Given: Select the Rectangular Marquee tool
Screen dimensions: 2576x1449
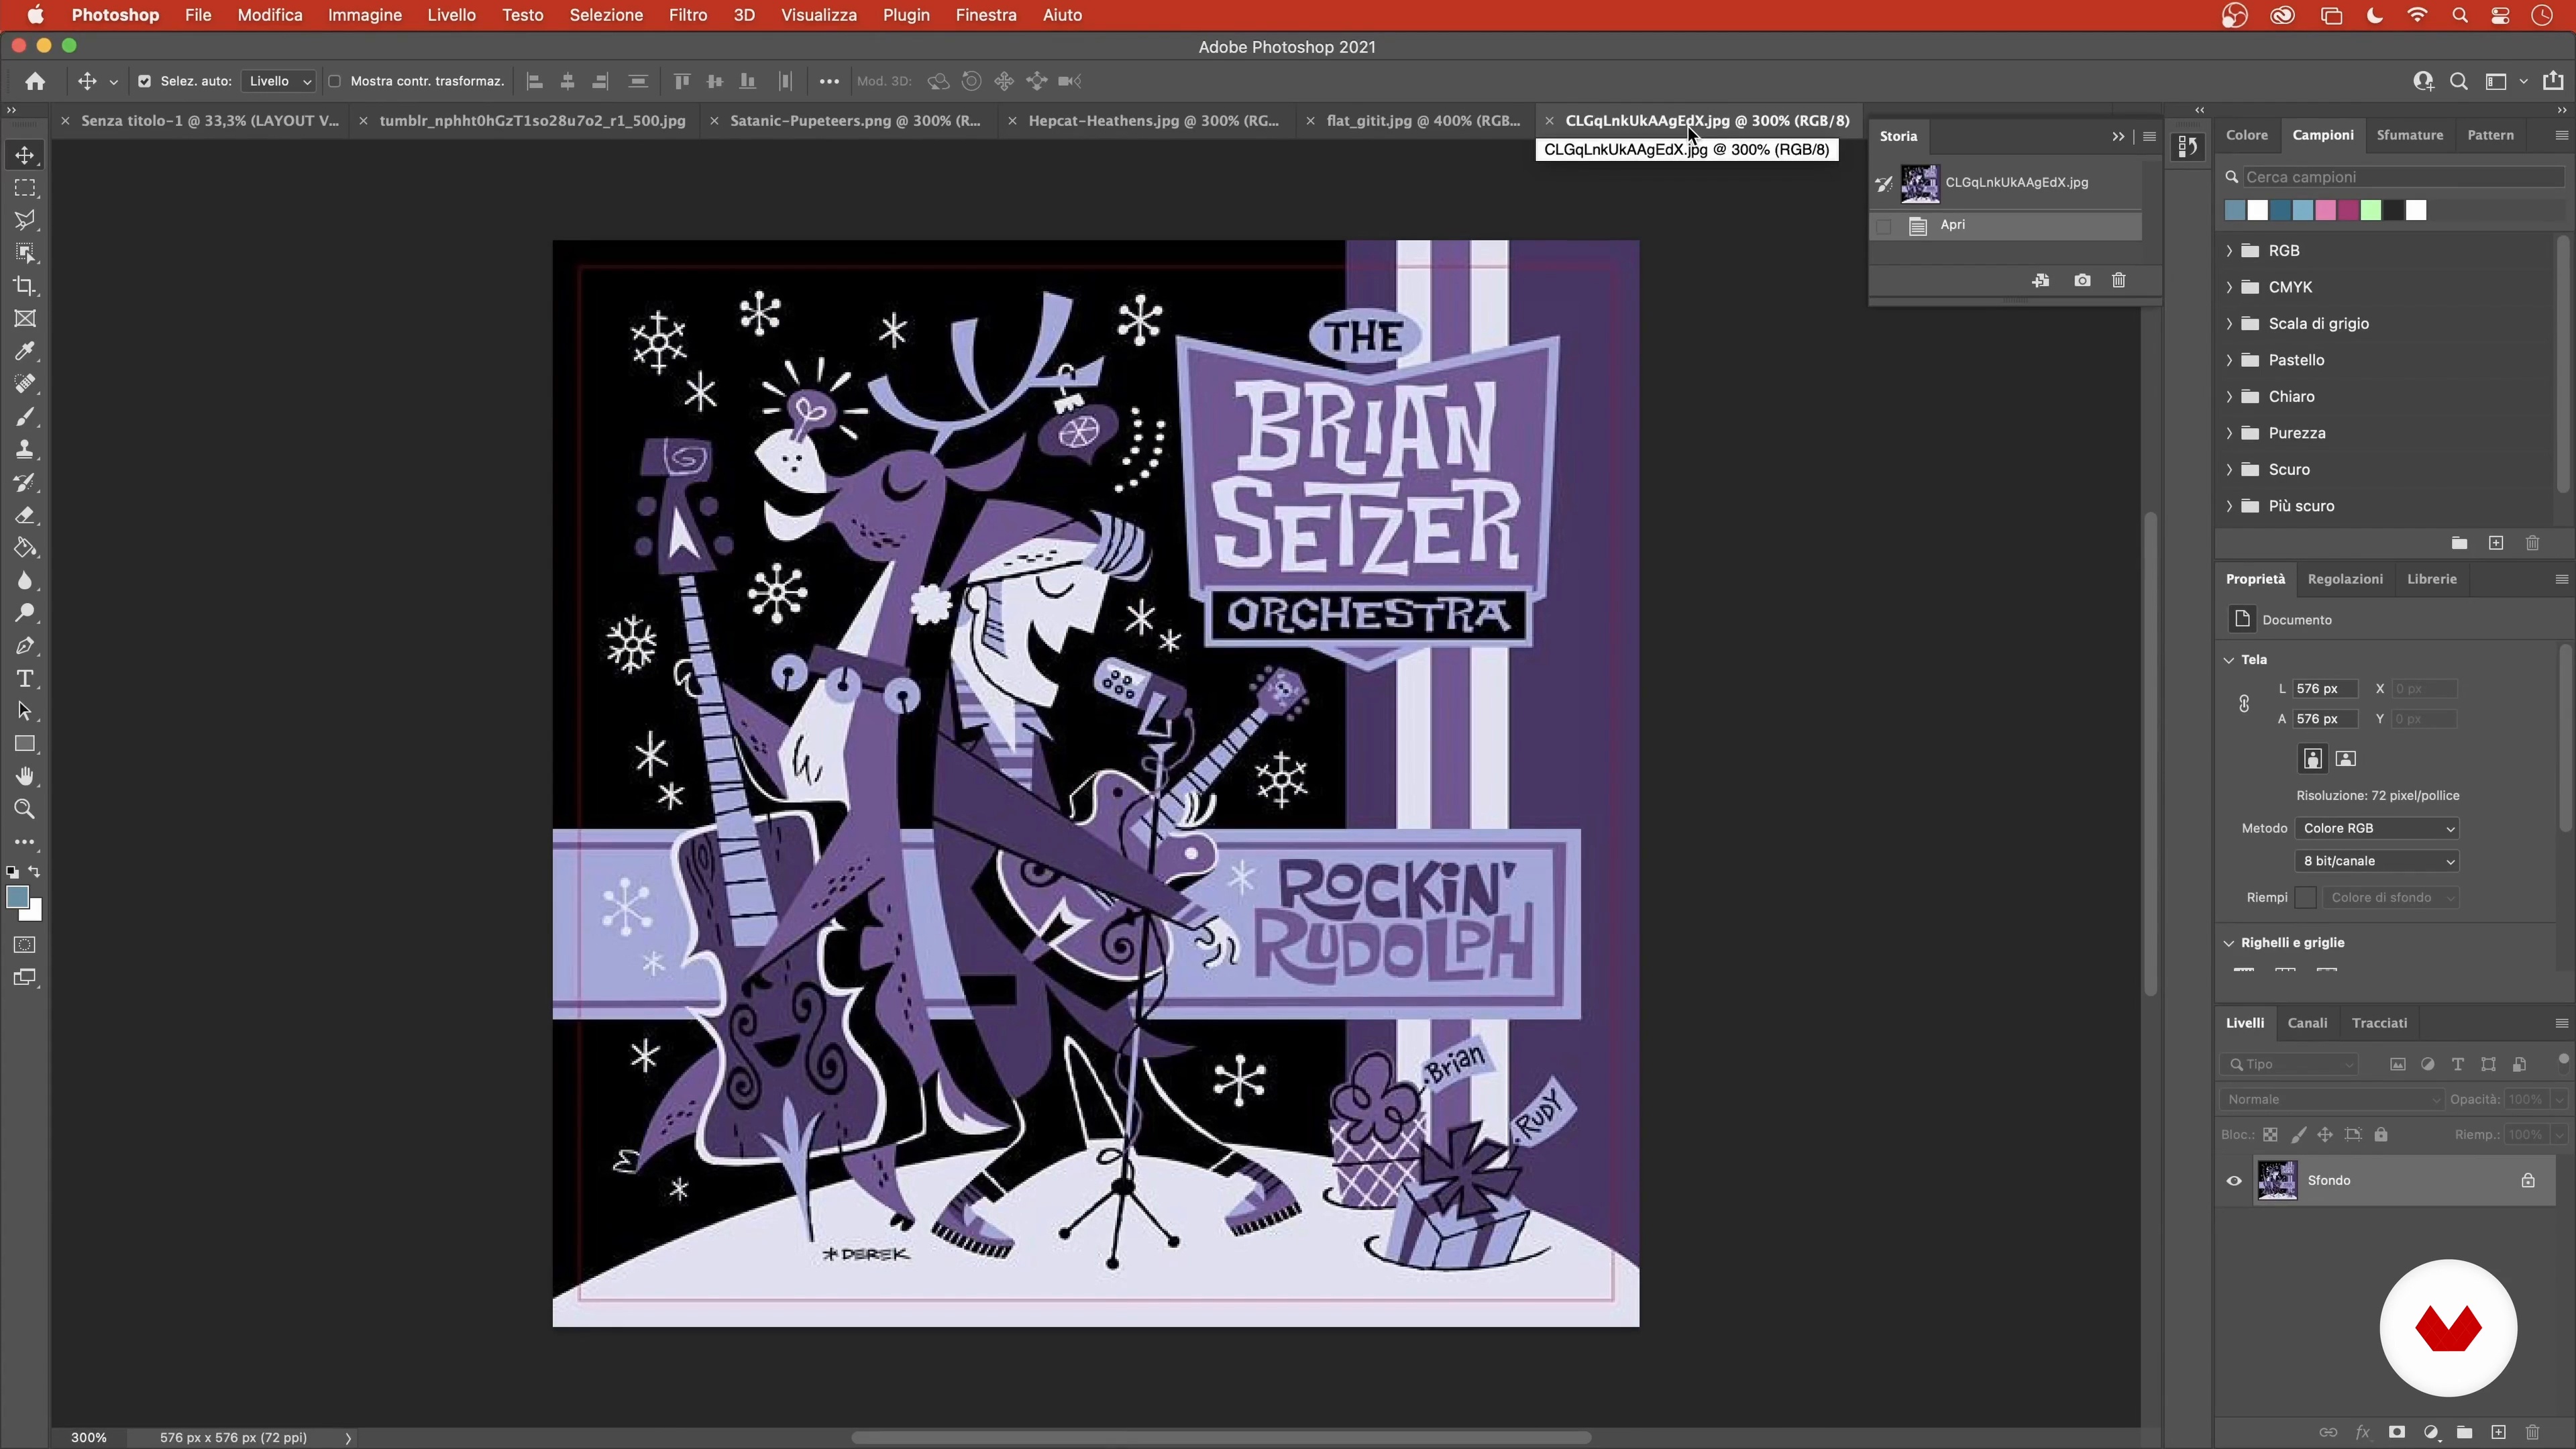Looking at the screenshot, I should (x=25, y=188).
